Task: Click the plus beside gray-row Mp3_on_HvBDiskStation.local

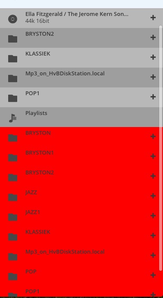Action: 153,77
